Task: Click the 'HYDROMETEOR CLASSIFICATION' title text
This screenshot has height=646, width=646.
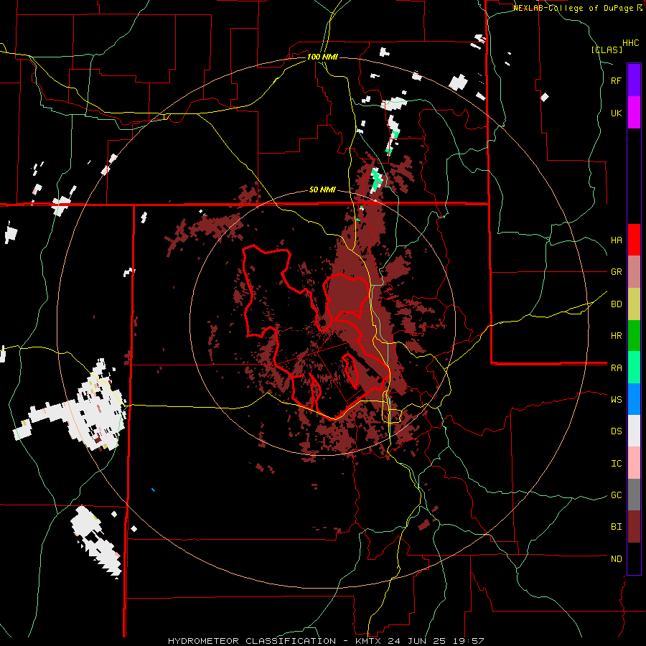Action: [252, 641]
